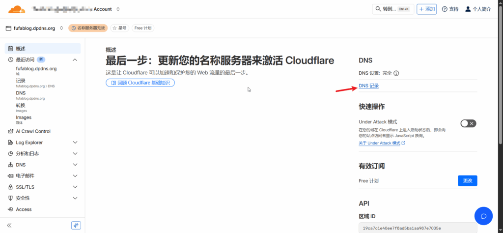Click the 支持 help icon
The width and height of the screenshot is (503, 233).
pyautogui.click(x=445, y=9)
